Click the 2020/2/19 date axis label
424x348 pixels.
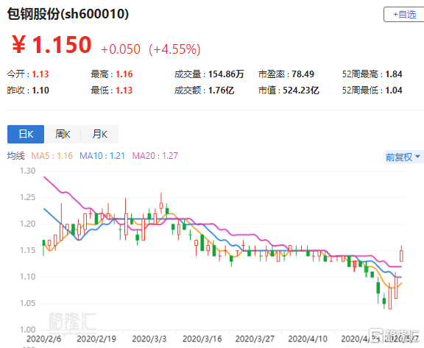click(x=96, y=339)
